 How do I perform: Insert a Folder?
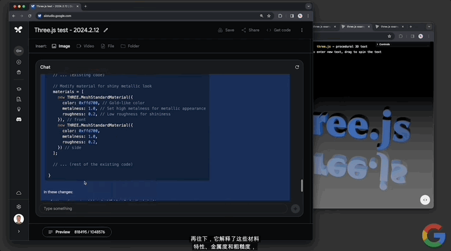click(x=130, y=46)
